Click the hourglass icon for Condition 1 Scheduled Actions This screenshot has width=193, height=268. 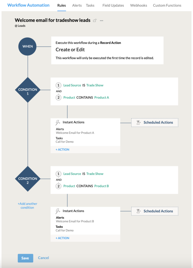coord(139,122)
